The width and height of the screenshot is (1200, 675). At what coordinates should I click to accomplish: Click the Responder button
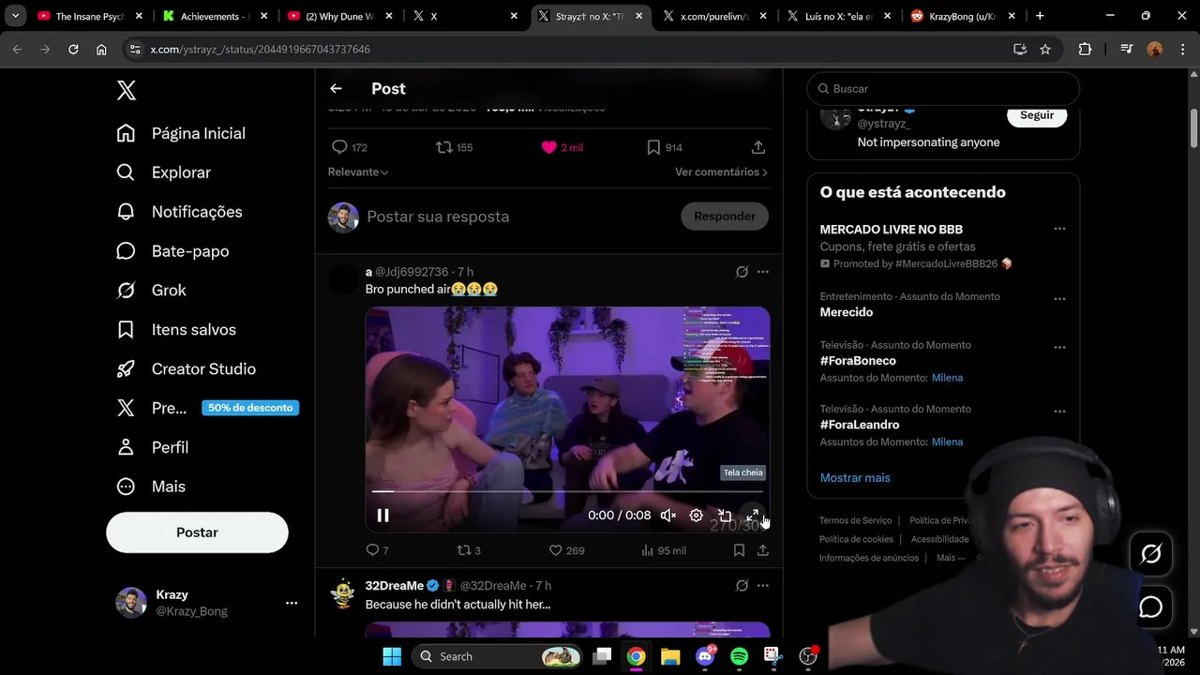pos(725,217)
